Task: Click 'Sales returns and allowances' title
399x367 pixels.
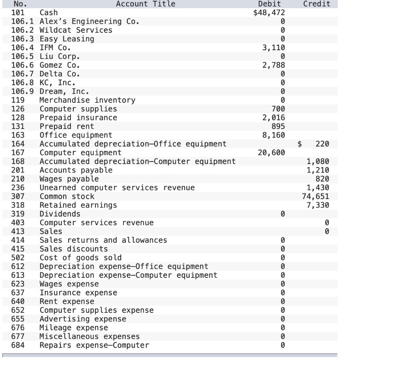Action: (103, 240)
